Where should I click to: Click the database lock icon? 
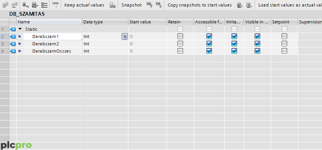[112, 5]
